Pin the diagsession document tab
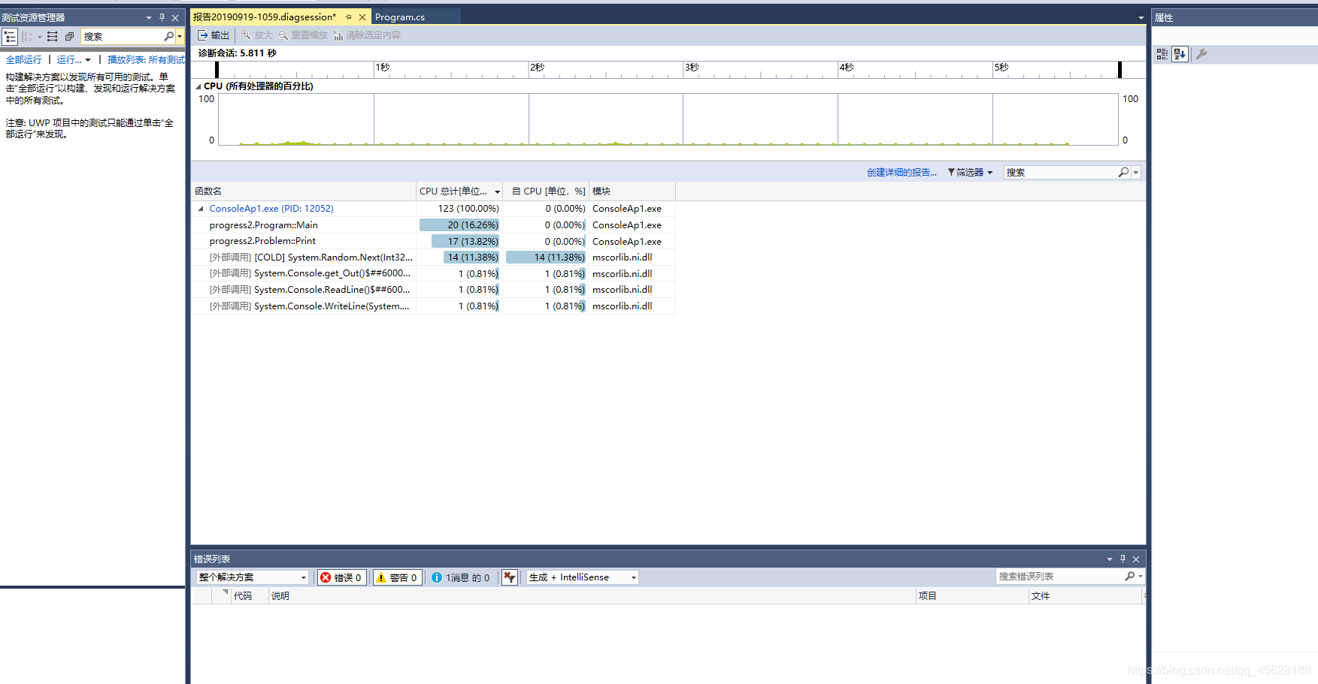Image resolution: width=1318 pixels, height=684 pixels. [348, 17]
